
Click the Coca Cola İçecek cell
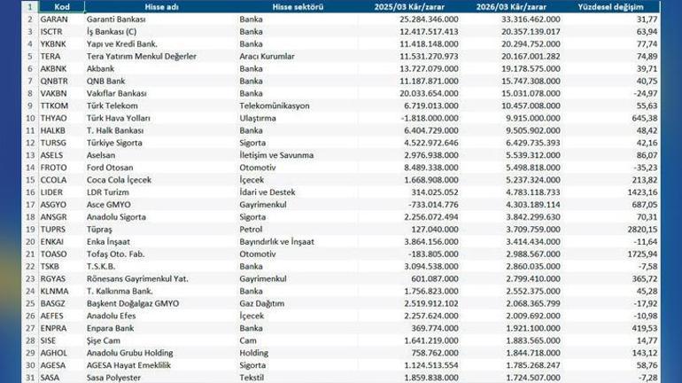(x=119, y=180)
